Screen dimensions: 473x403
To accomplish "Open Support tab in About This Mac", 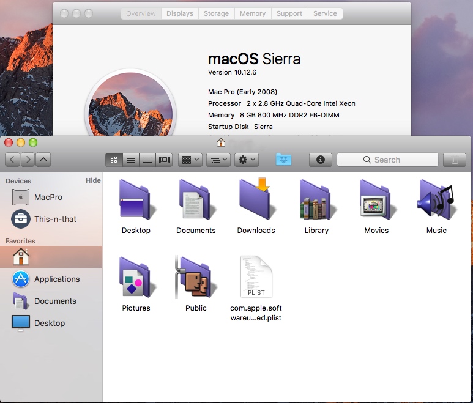I will pos(289,13).
